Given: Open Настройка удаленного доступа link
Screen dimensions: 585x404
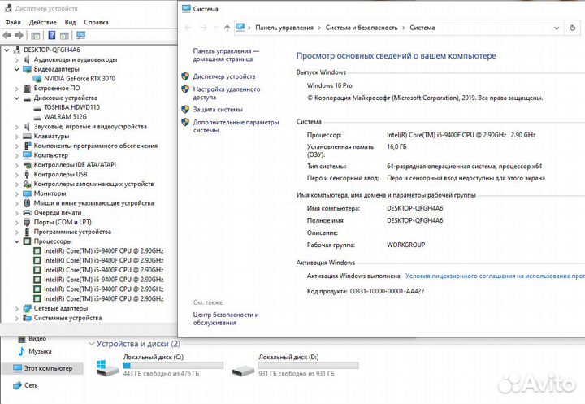Looking at the screenshot, I should click(227, 93).
